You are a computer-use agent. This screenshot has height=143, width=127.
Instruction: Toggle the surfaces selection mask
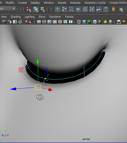tap(78, 9)
